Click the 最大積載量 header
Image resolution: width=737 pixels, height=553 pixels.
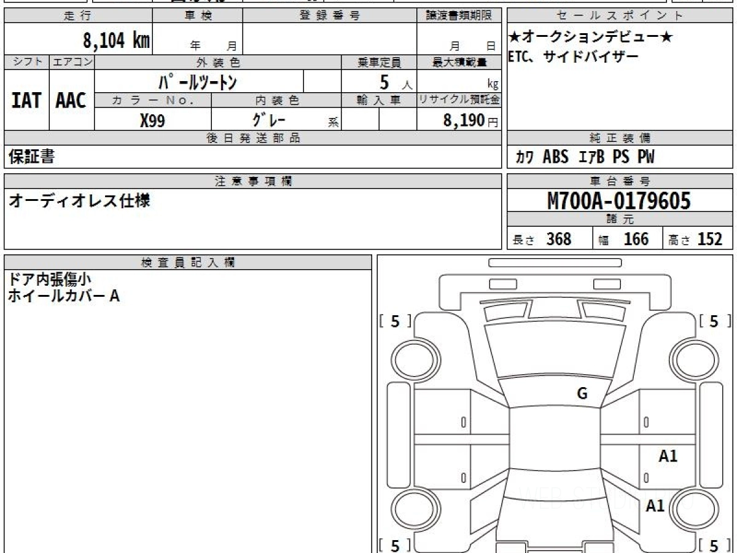coord(459,62)
